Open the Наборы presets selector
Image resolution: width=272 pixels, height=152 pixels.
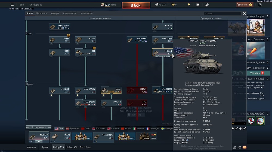(86, 147)
